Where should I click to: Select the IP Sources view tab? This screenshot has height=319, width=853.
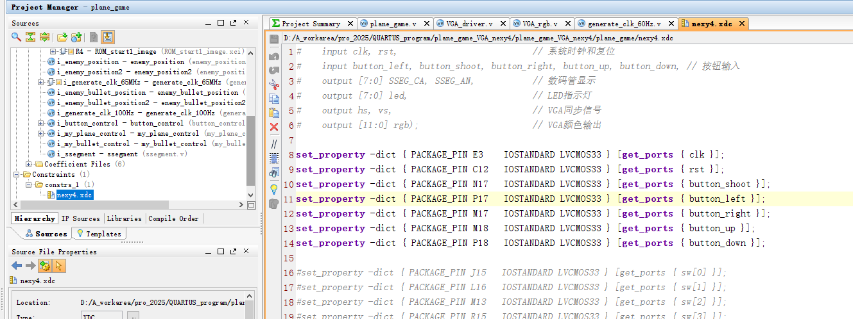point(81,218)
